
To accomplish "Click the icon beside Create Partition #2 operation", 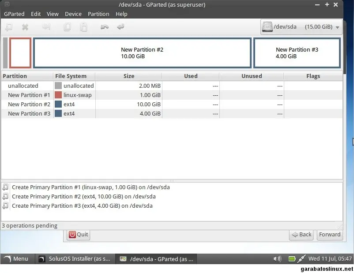I will click(5, 196).
